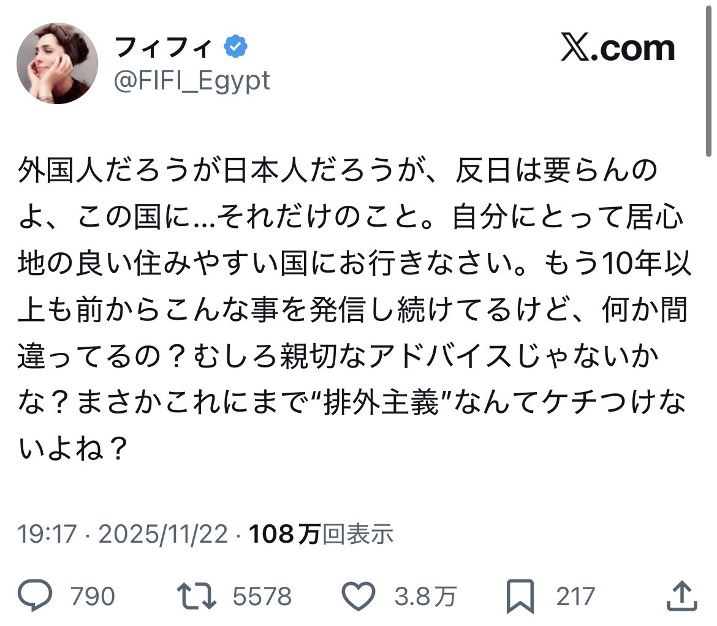The image size is (717, 626).
Task: Open the フィフィ profile picture
Action: tap(57, 63)
